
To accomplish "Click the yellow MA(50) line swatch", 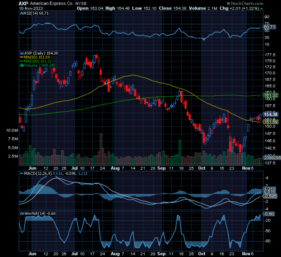I will pos(22,57).
